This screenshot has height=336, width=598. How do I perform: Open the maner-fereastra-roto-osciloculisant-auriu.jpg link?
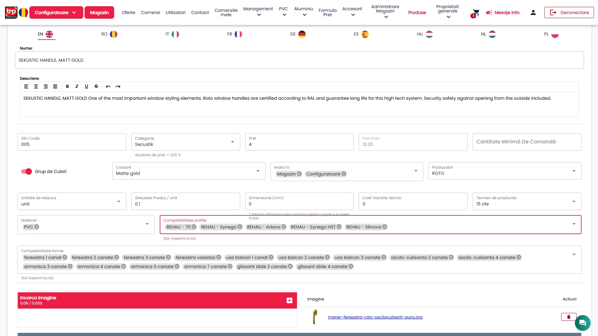coord(375,317)
